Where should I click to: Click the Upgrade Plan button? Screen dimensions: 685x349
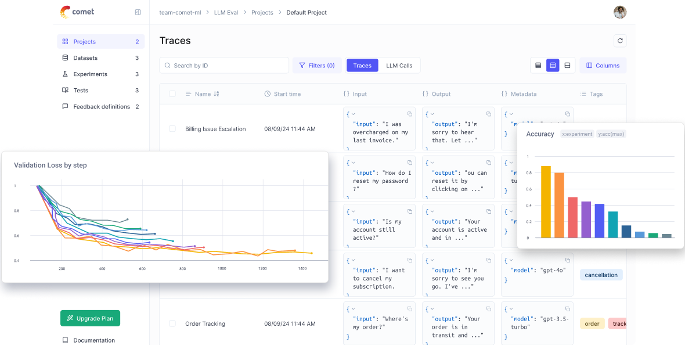tap(90, 318)
